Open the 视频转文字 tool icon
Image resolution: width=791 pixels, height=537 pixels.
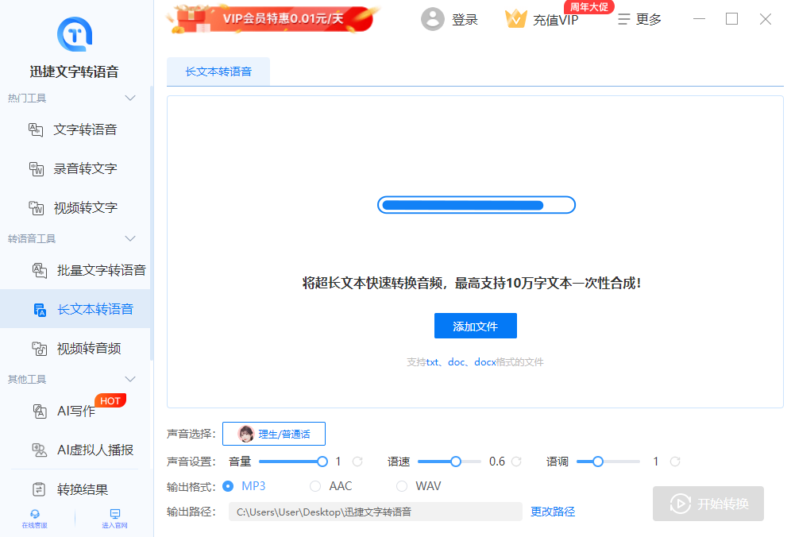(x=36, y=207)
